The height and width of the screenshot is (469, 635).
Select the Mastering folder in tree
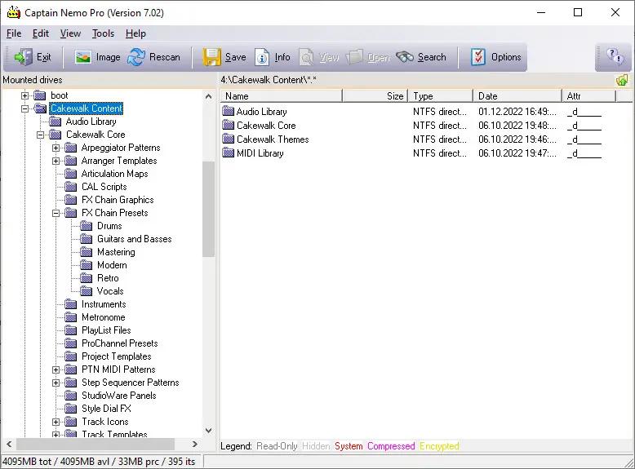coord(116,252)
